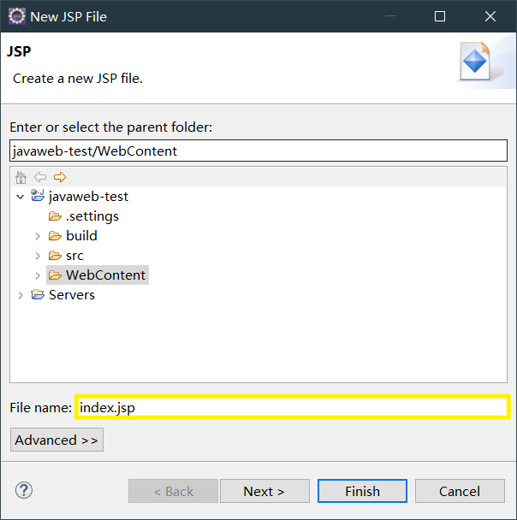The height and width of the screenshot is (520, 517).
Task: Cancel the New JSP File dialog
Action: (460, 491)
